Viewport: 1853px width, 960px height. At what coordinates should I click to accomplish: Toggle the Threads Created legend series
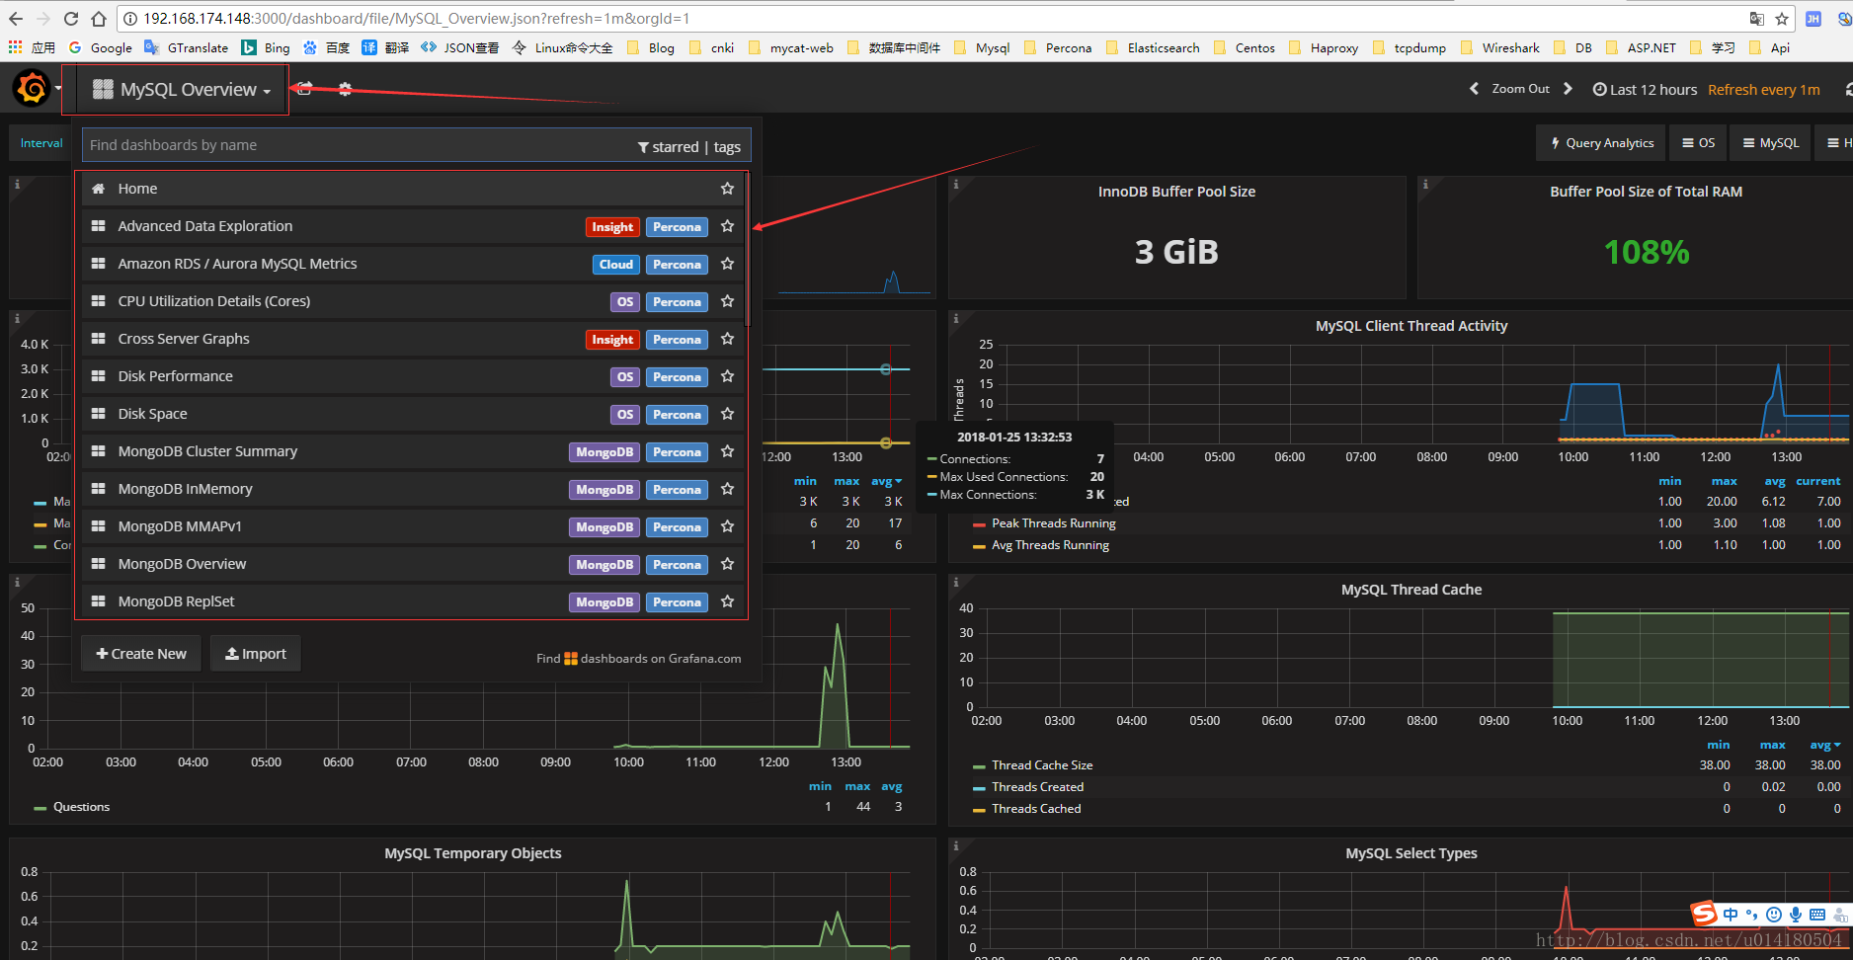pyautogui.click(x=1037, y=787)
